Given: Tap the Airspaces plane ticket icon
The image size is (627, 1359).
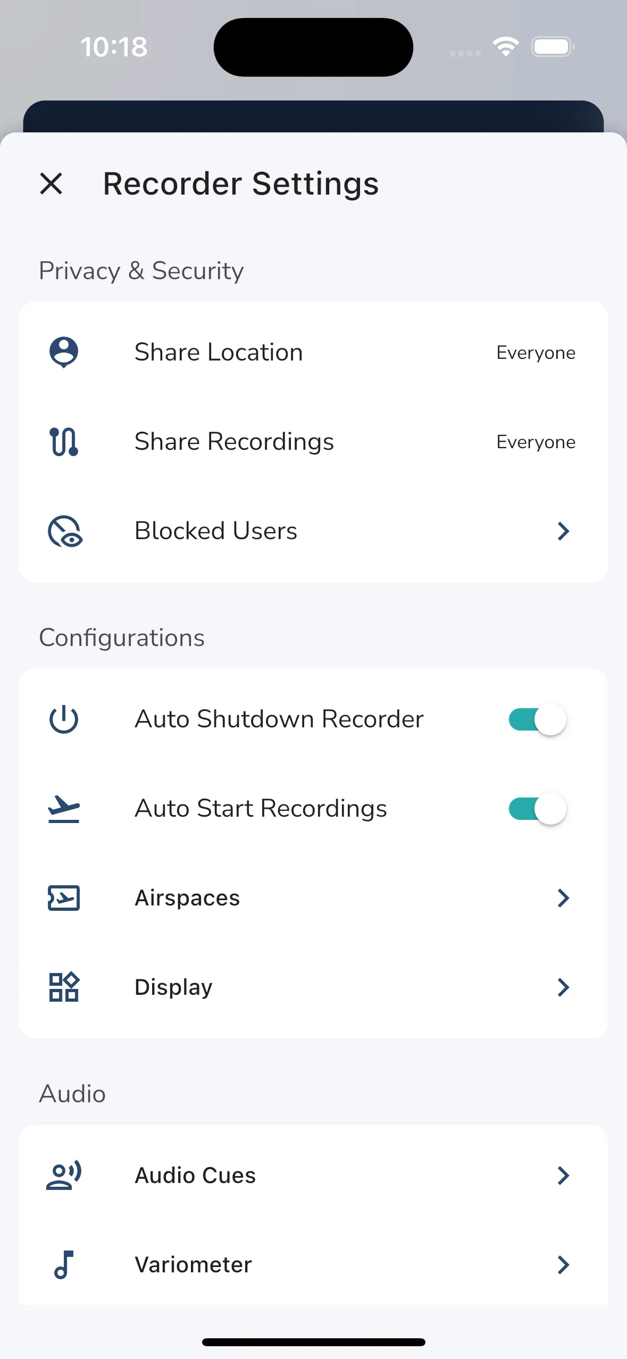Looking at the screenshot, I should pos(64,898).
